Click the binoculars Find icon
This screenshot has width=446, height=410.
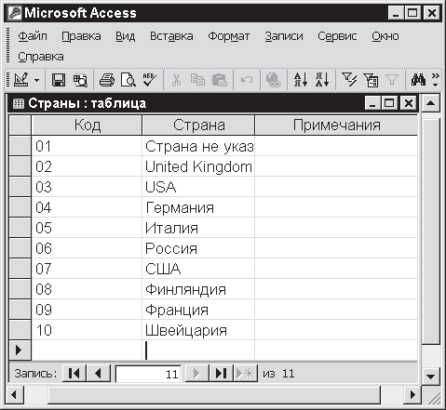pos(418,80)
